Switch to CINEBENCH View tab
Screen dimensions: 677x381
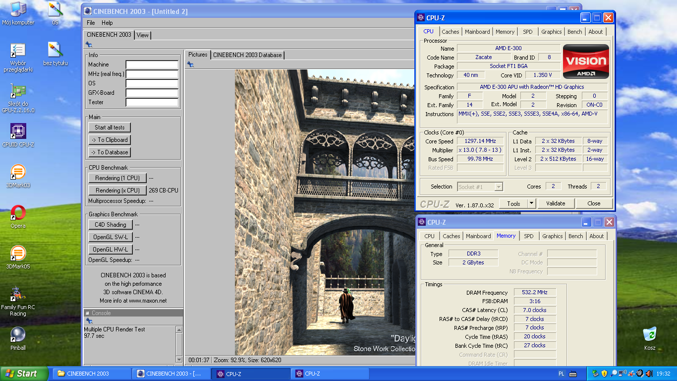pyautogui.click(x=143, y=35)
